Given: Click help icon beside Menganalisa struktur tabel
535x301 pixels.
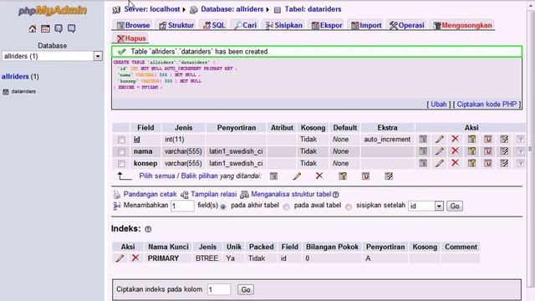Looking at the screenshot, I should pos(336,195).
